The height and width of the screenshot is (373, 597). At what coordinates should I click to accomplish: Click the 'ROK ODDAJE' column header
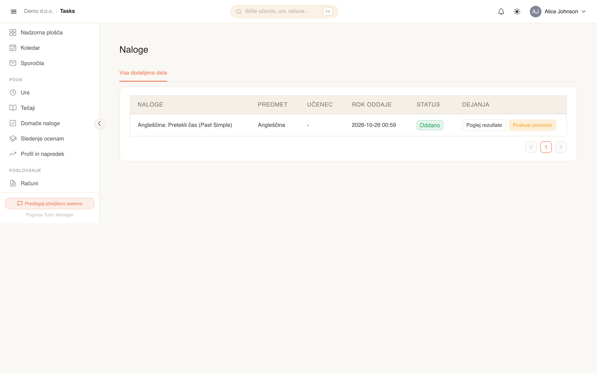tap(372, 104)
